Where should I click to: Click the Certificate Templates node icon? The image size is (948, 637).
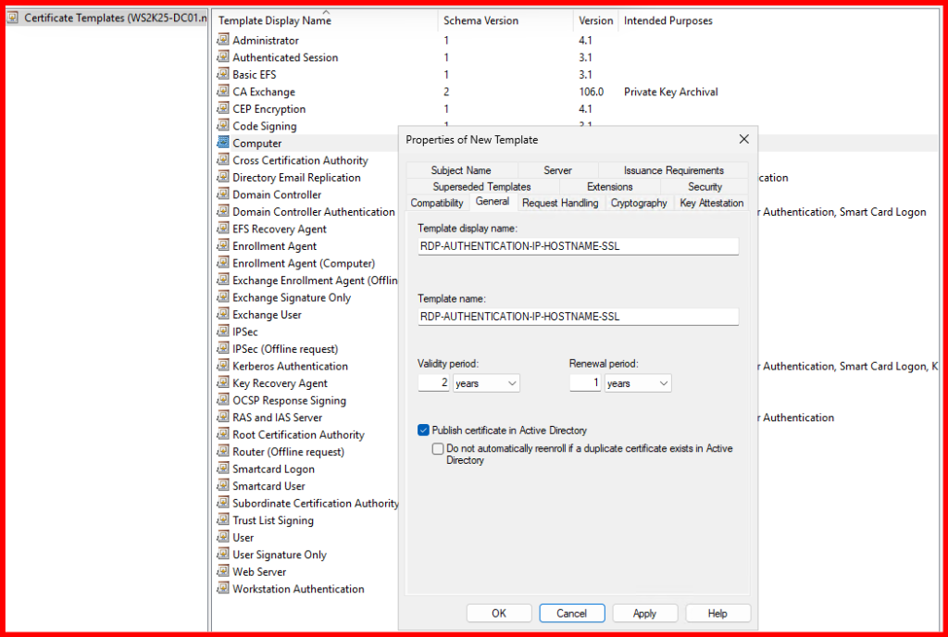click(13, 19)
